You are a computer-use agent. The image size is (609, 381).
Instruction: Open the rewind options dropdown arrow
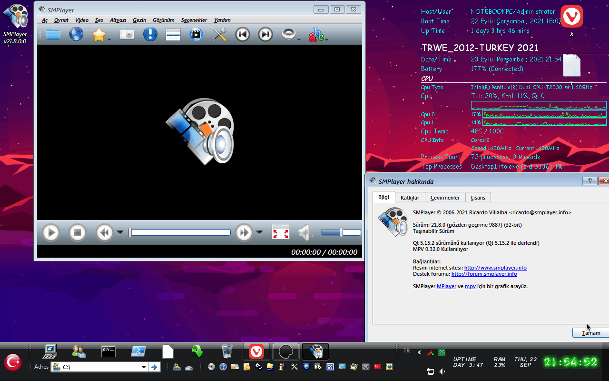[x=120, y=232]
